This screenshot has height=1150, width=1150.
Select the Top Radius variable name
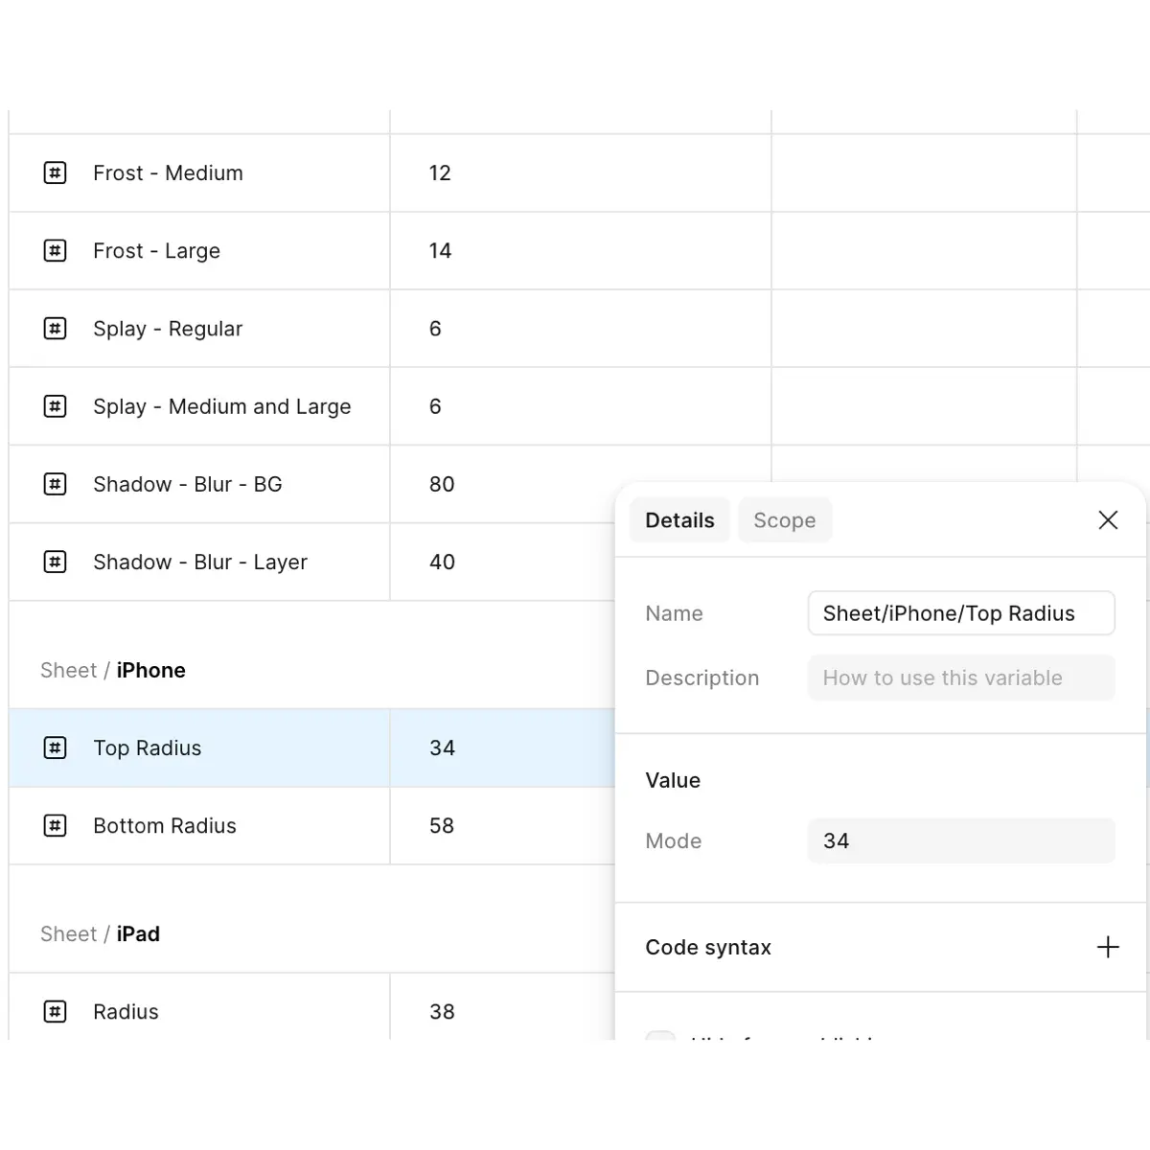[x=148, y=747]
